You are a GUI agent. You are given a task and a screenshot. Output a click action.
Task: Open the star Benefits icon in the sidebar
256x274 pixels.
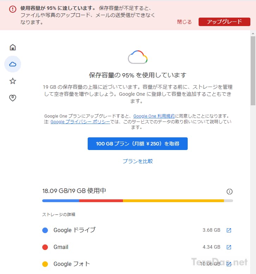(13, 81)
